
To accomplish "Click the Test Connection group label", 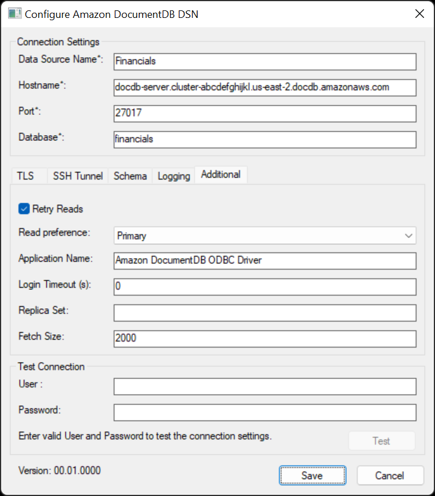I will pyautogui.click(x=51, y=366).
